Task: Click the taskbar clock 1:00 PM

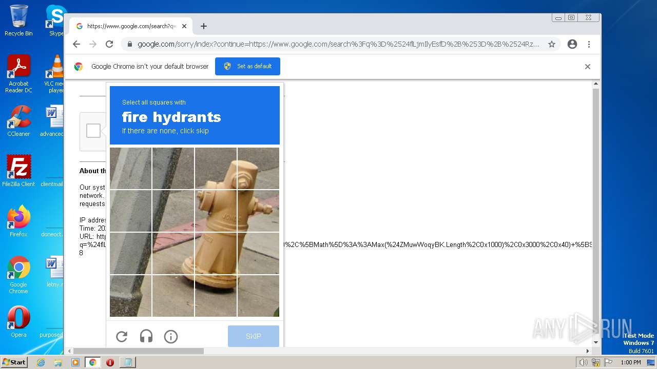Action: click(631, 362)
